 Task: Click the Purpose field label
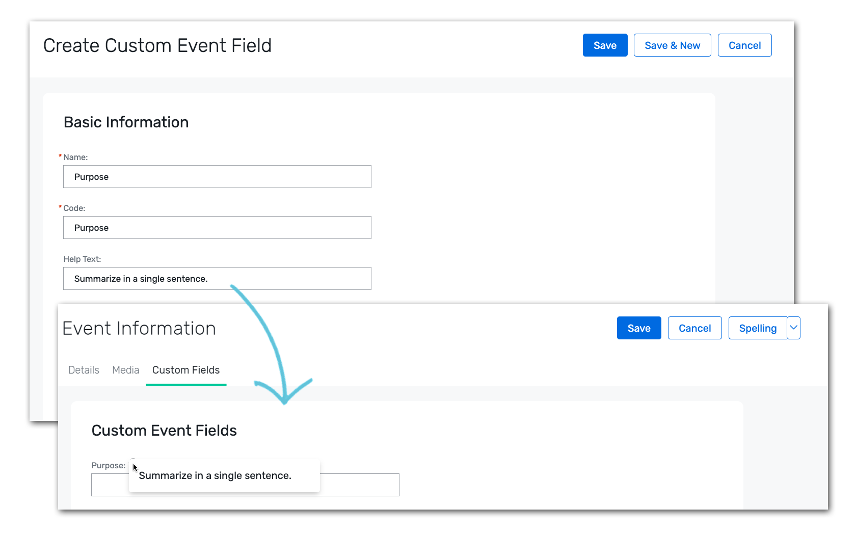[x=108, y=465]
